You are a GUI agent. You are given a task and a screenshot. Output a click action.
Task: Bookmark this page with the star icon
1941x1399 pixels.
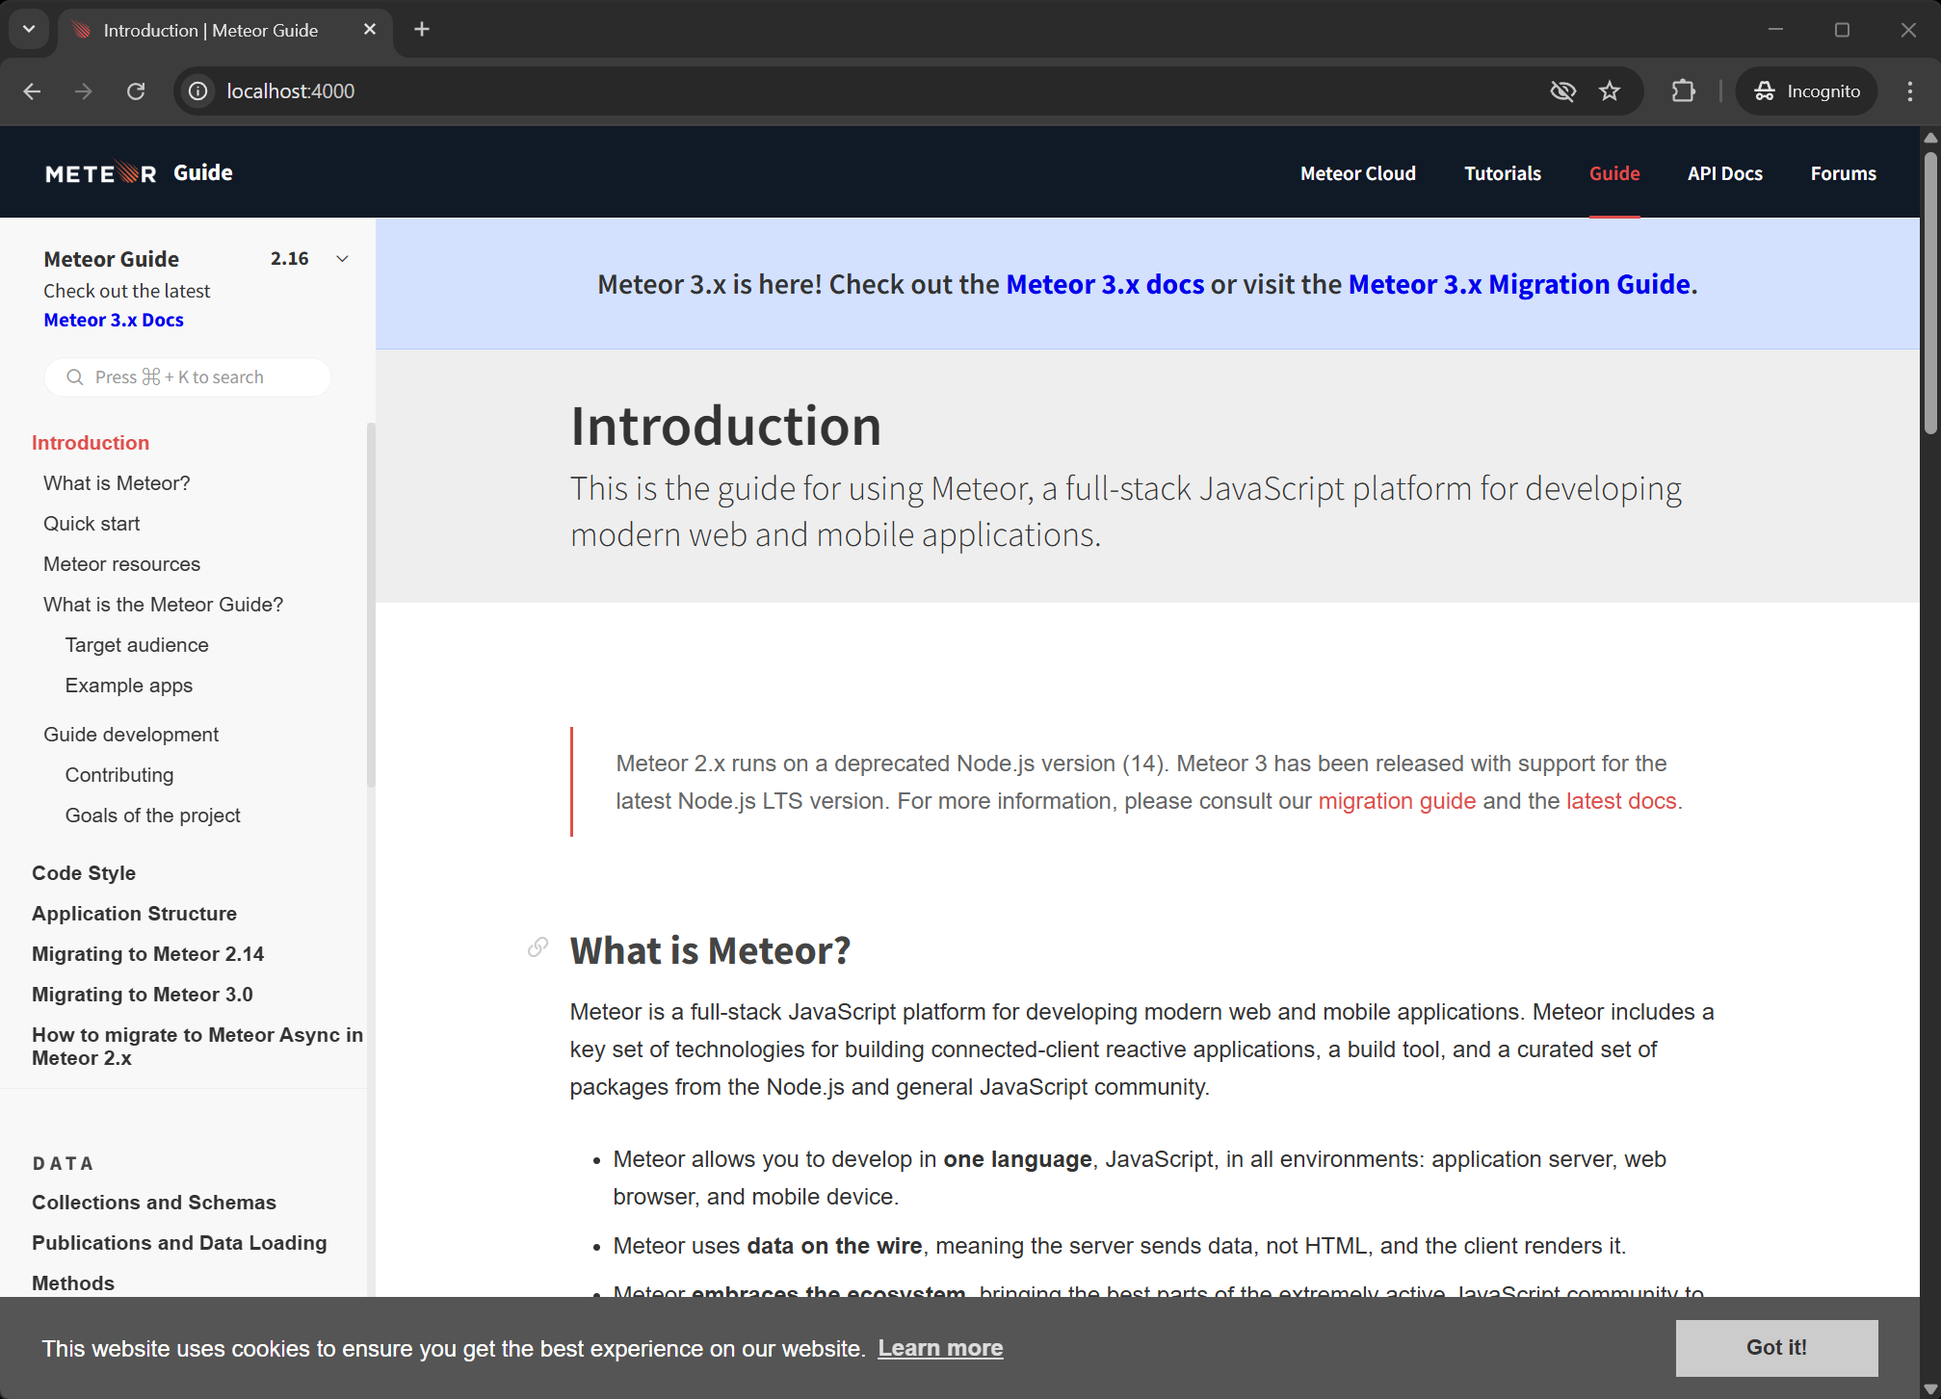point(1610,91)
